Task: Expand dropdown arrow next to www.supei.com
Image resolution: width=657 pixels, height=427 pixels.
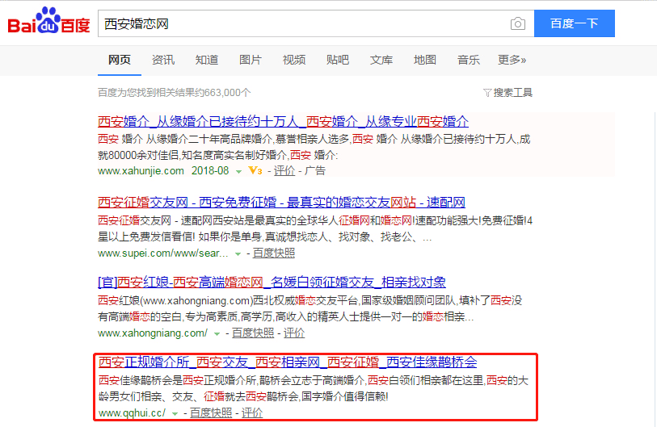Action: coord(238,254)
